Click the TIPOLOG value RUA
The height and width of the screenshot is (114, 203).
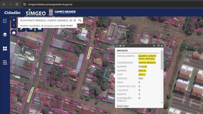click(x=141, y=79)
